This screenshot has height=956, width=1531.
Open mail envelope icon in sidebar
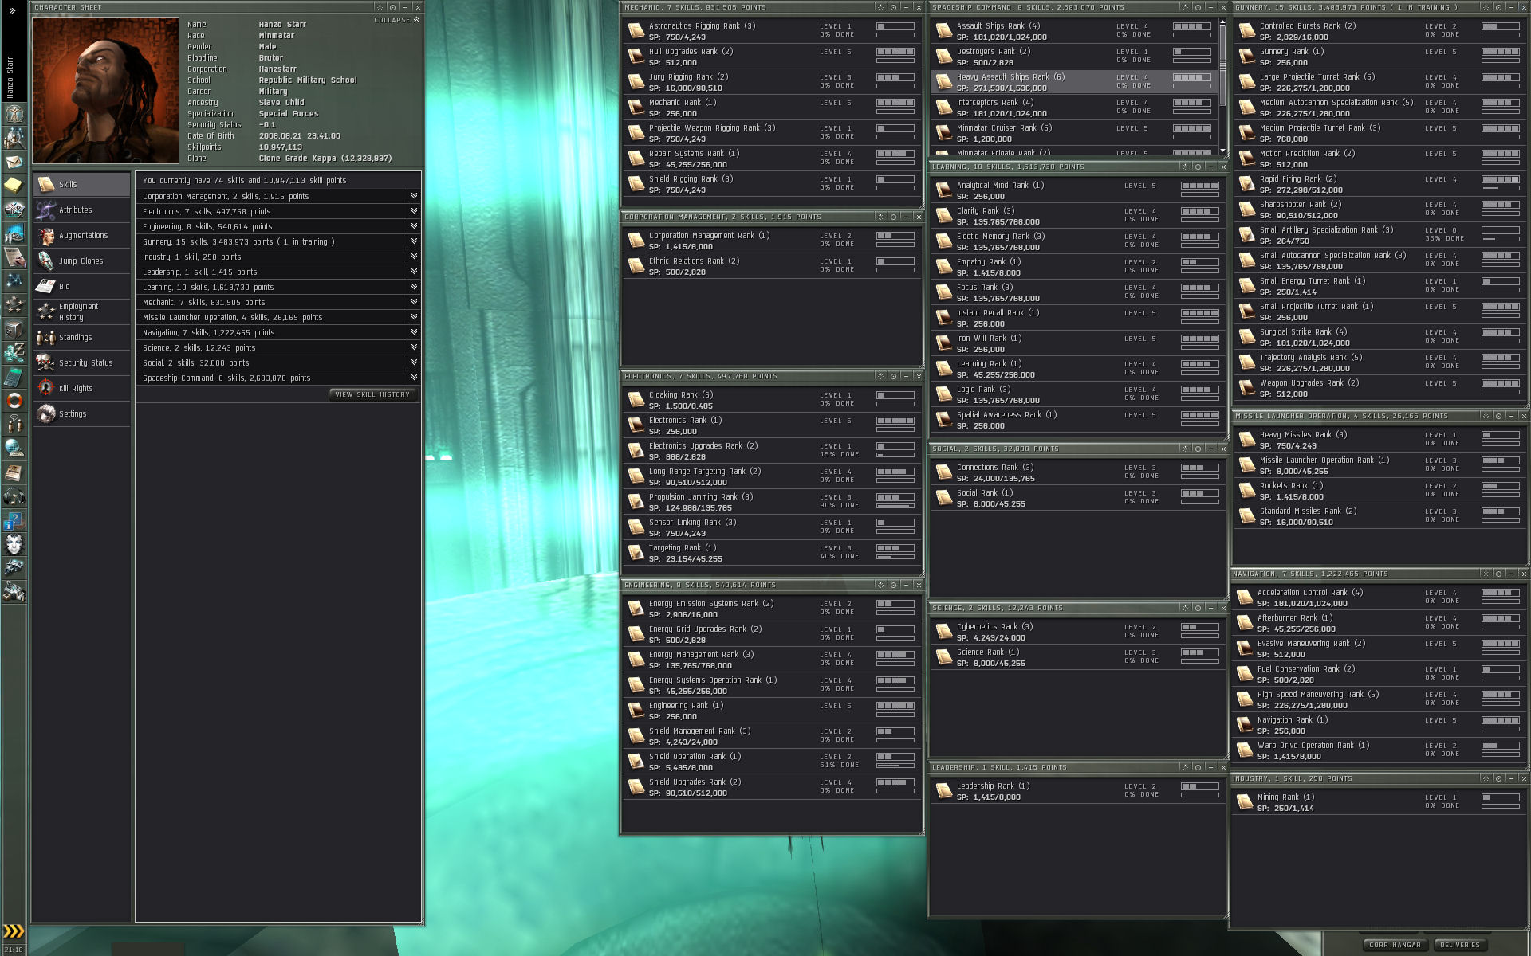click(x=14, y=162)
